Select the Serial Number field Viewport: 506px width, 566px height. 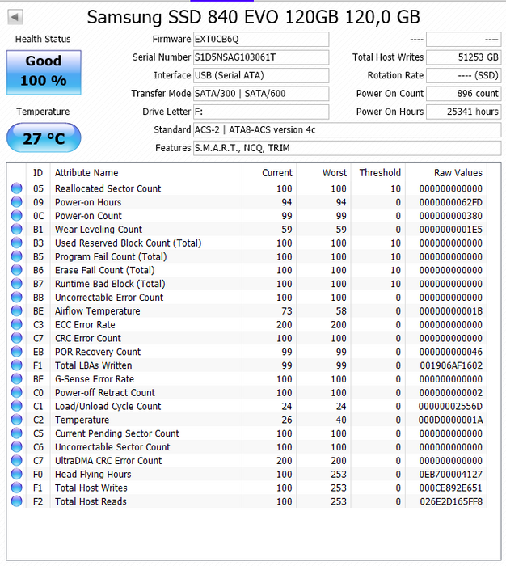click(x=260, y=57)
